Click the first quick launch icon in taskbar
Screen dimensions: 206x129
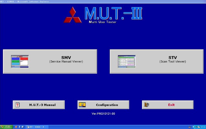pos(16,127)
